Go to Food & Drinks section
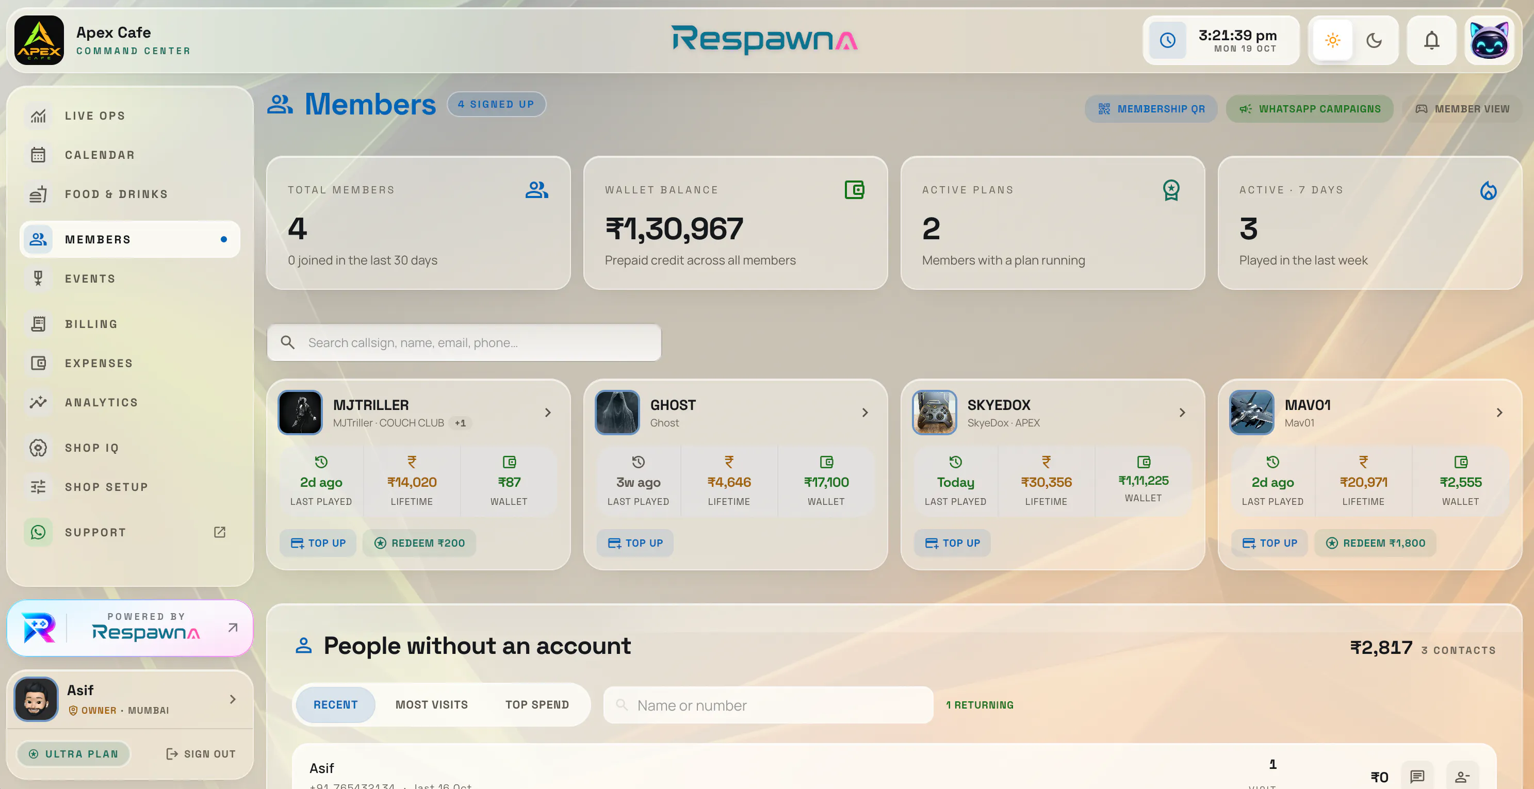Viewport: 1534px width, 789px height. pyautogui.click(x=130, y=194)
